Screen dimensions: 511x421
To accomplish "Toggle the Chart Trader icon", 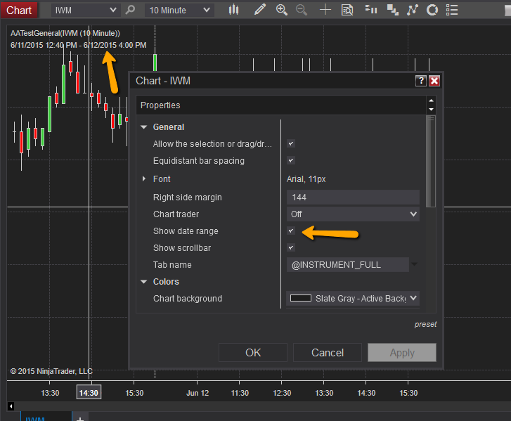I will (x=371, y=10).
